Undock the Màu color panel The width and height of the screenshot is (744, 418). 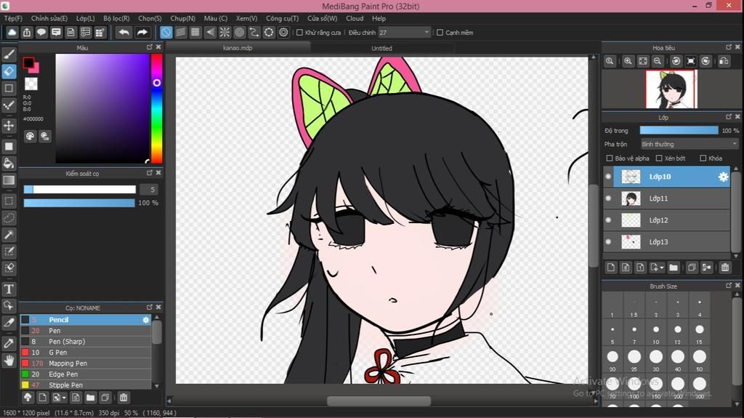[150, 47]
